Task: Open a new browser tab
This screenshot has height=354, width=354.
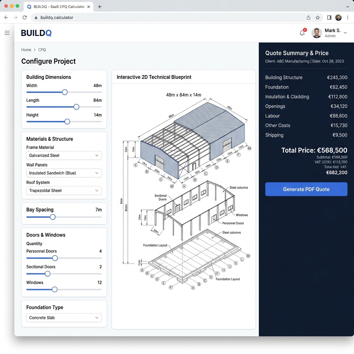Action: [100, 7]
